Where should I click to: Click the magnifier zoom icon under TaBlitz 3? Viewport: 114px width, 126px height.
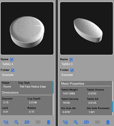76,122
